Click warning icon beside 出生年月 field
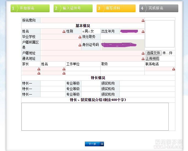This screenshot has height=151, width=188. [143, 31]
